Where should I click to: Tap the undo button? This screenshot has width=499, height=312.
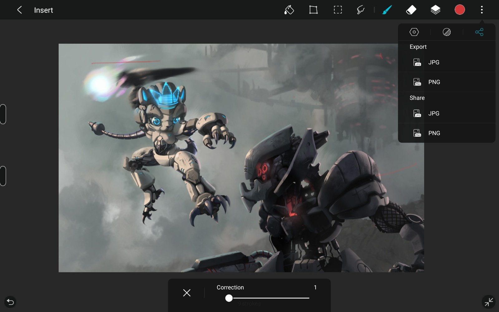[10, 302]
